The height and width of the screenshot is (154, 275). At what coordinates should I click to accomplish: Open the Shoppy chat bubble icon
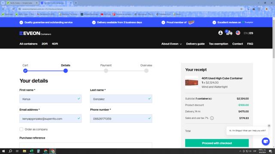point(266,142)
